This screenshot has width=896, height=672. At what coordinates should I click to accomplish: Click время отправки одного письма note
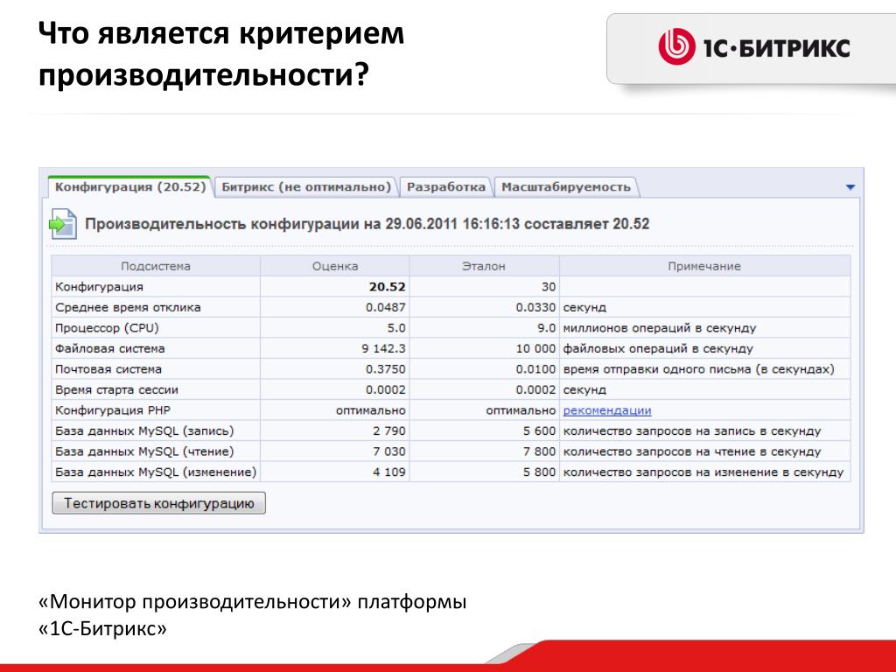pyautogui.click(x=699, y=369)
